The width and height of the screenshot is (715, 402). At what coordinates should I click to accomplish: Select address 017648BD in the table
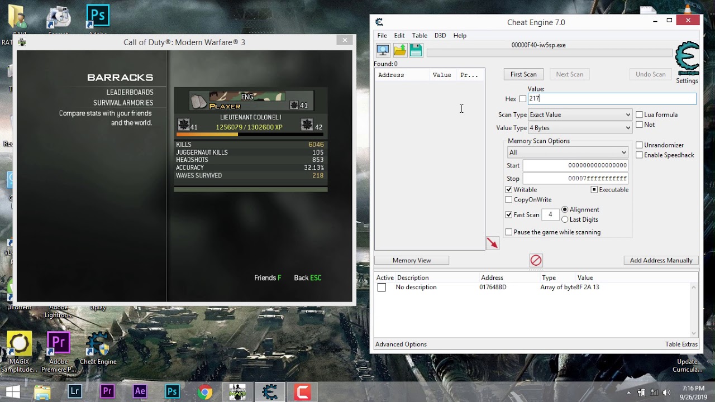tap(493, 287)
